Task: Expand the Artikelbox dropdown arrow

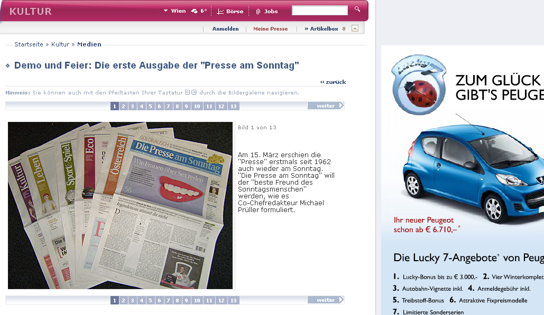Action: click(355, 28)
